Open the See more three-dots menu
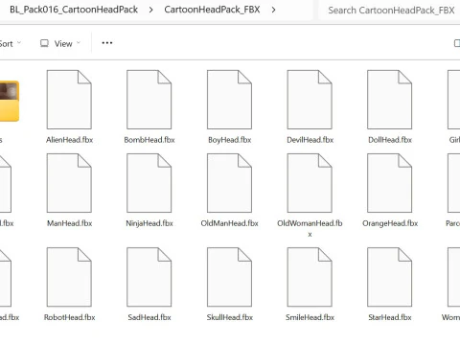The image size is (460, 345). 107,43
